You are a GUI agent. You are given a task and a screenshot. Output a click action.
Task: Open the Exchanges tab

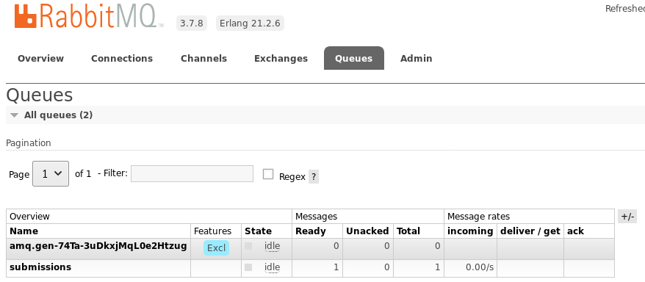click(281, 58)
